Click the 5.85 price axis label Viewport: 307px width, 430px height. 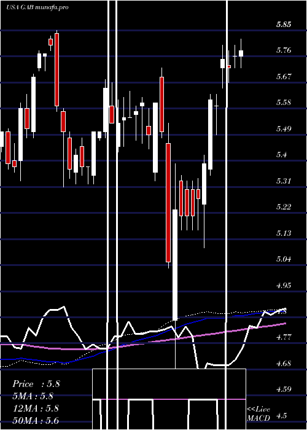[x=284, y=25]
